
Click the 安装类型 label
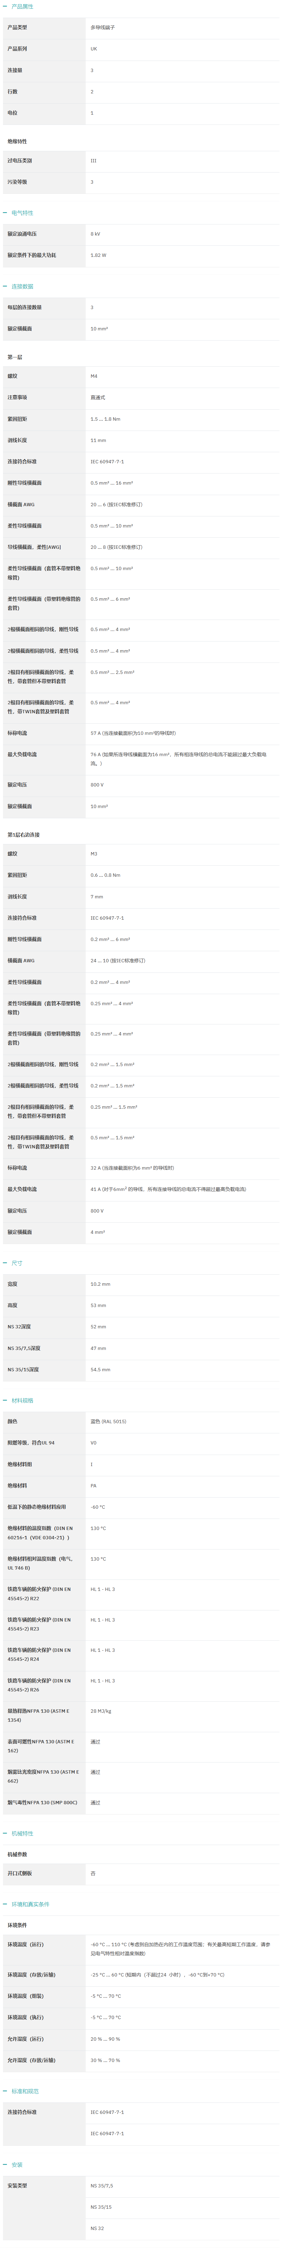pyautogui.click(x=17, y=2186)
